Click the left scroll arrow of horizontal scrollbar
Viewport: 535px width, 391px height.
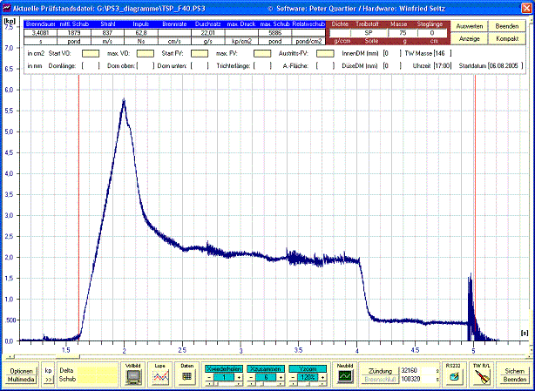tap(10, 356)
